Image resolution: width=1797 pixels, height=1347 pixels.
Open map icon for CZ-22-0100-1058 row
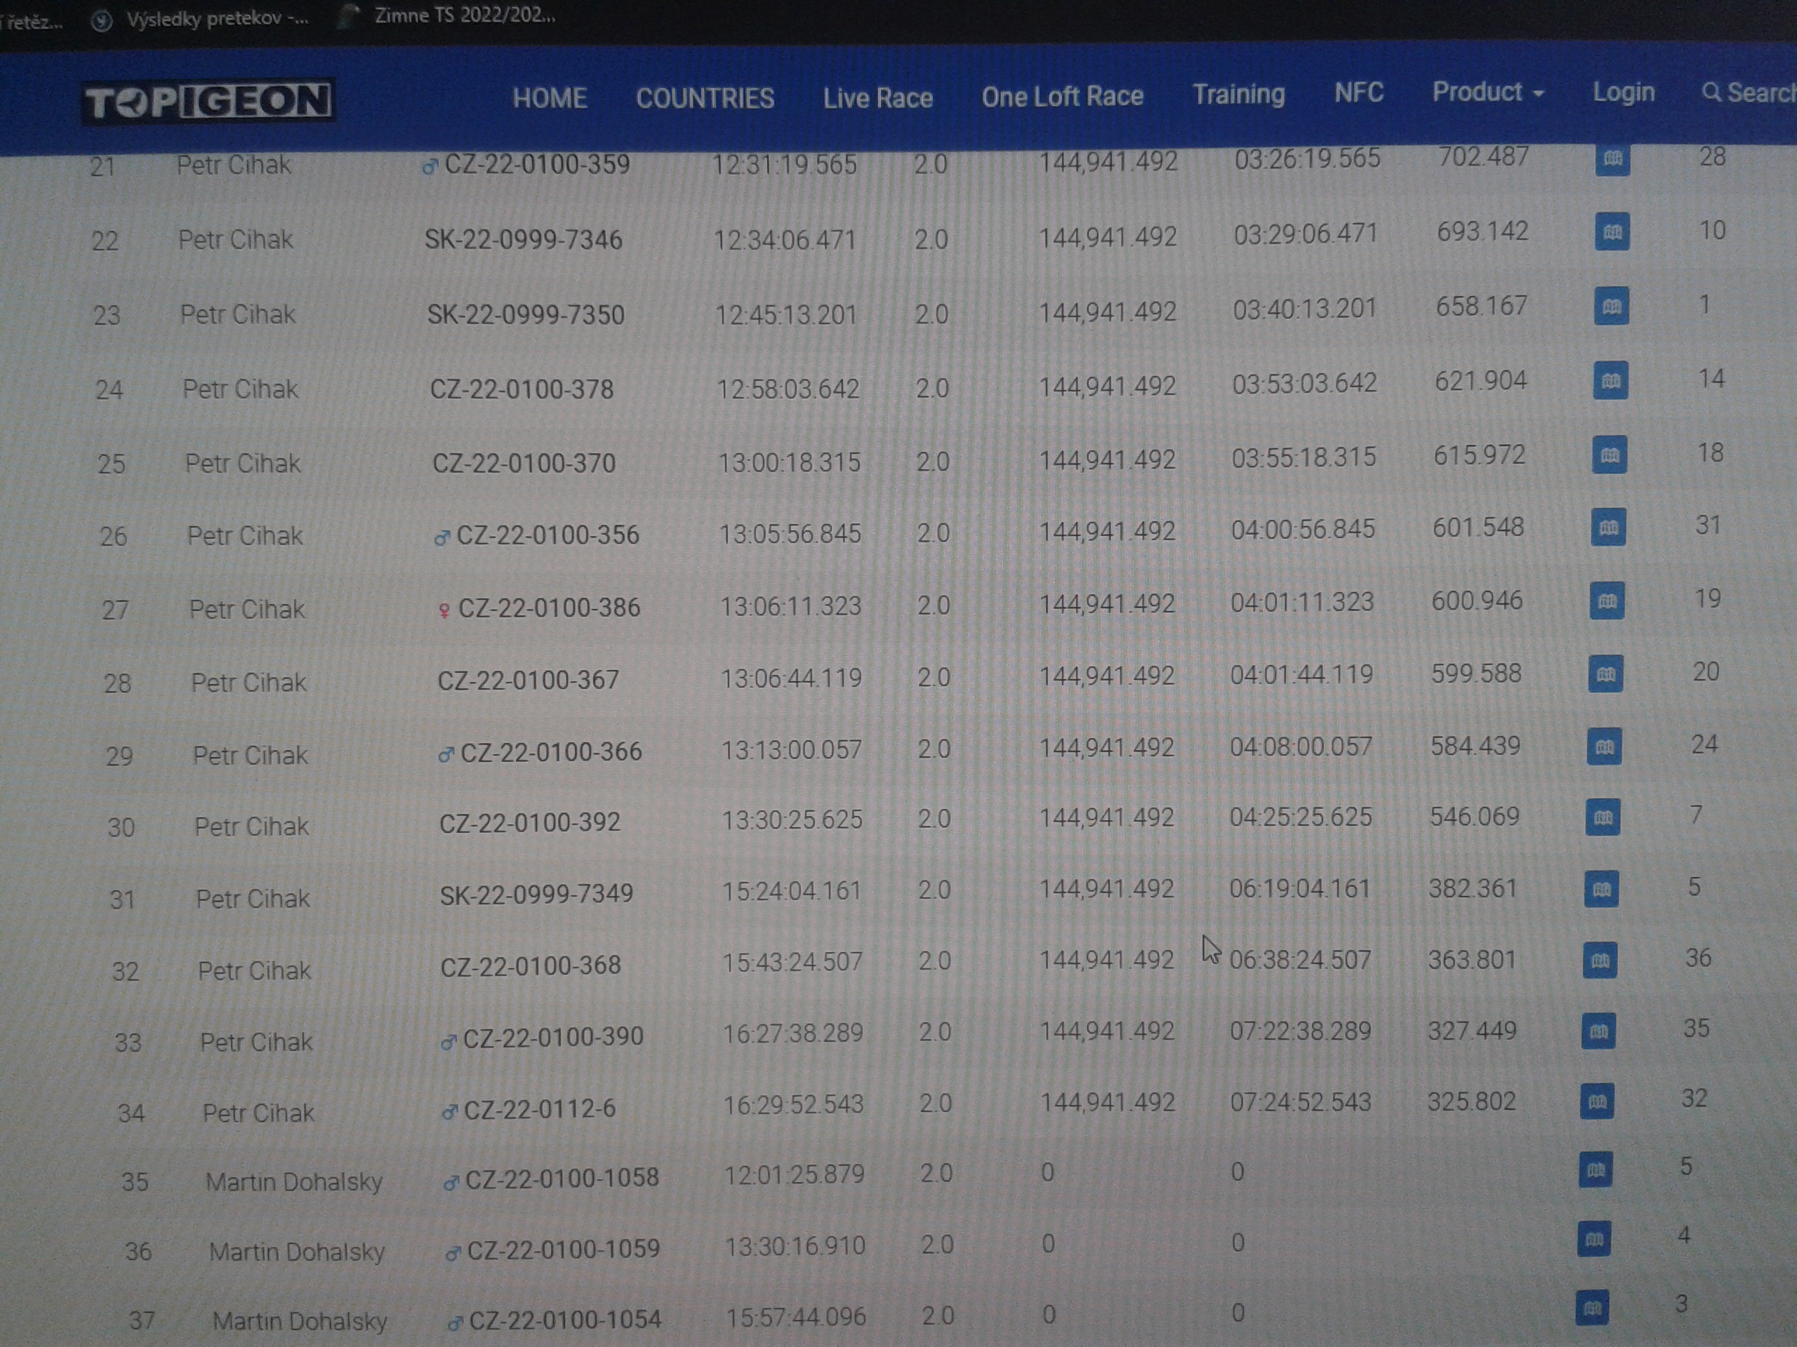coord(1595,1170)
